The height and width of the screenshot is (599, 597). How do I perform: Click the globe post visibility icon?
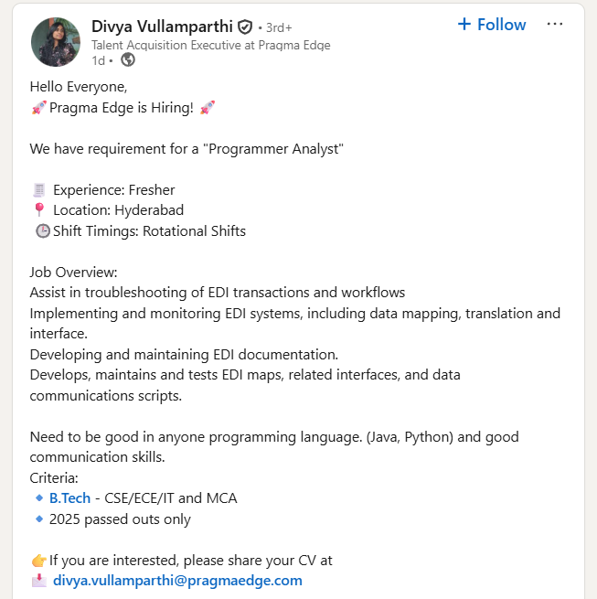click(128, 60)
